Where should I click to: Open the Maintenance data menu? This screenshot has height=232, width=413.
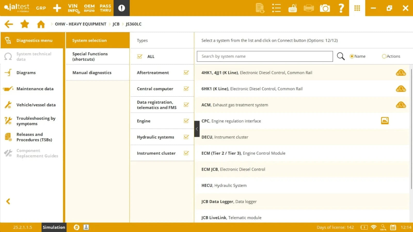pos(35,89)
